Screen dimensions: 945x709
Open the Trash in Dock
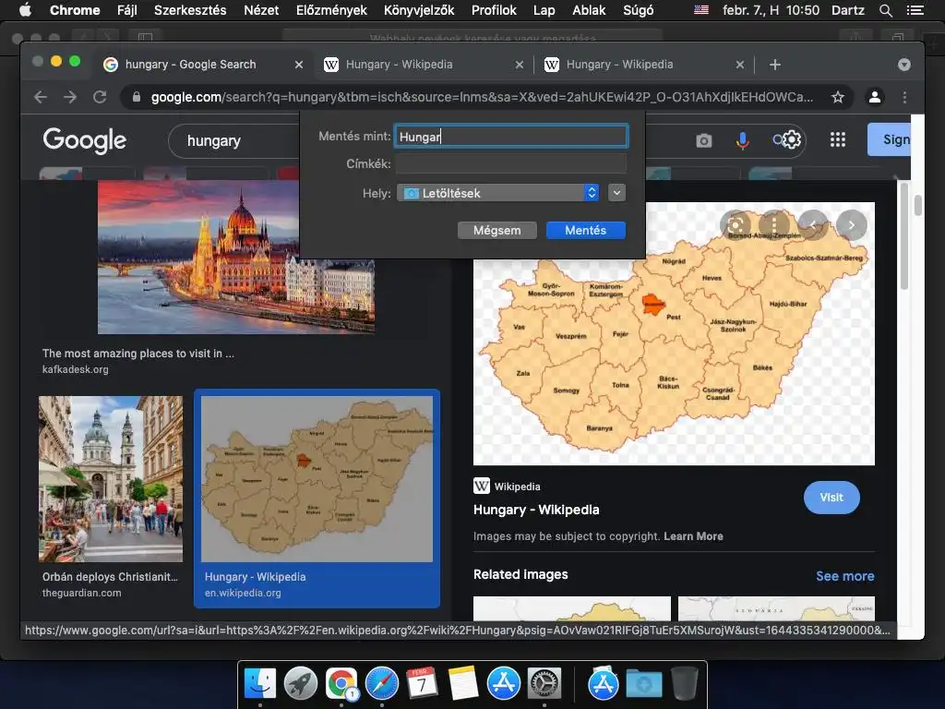[685, 684]
